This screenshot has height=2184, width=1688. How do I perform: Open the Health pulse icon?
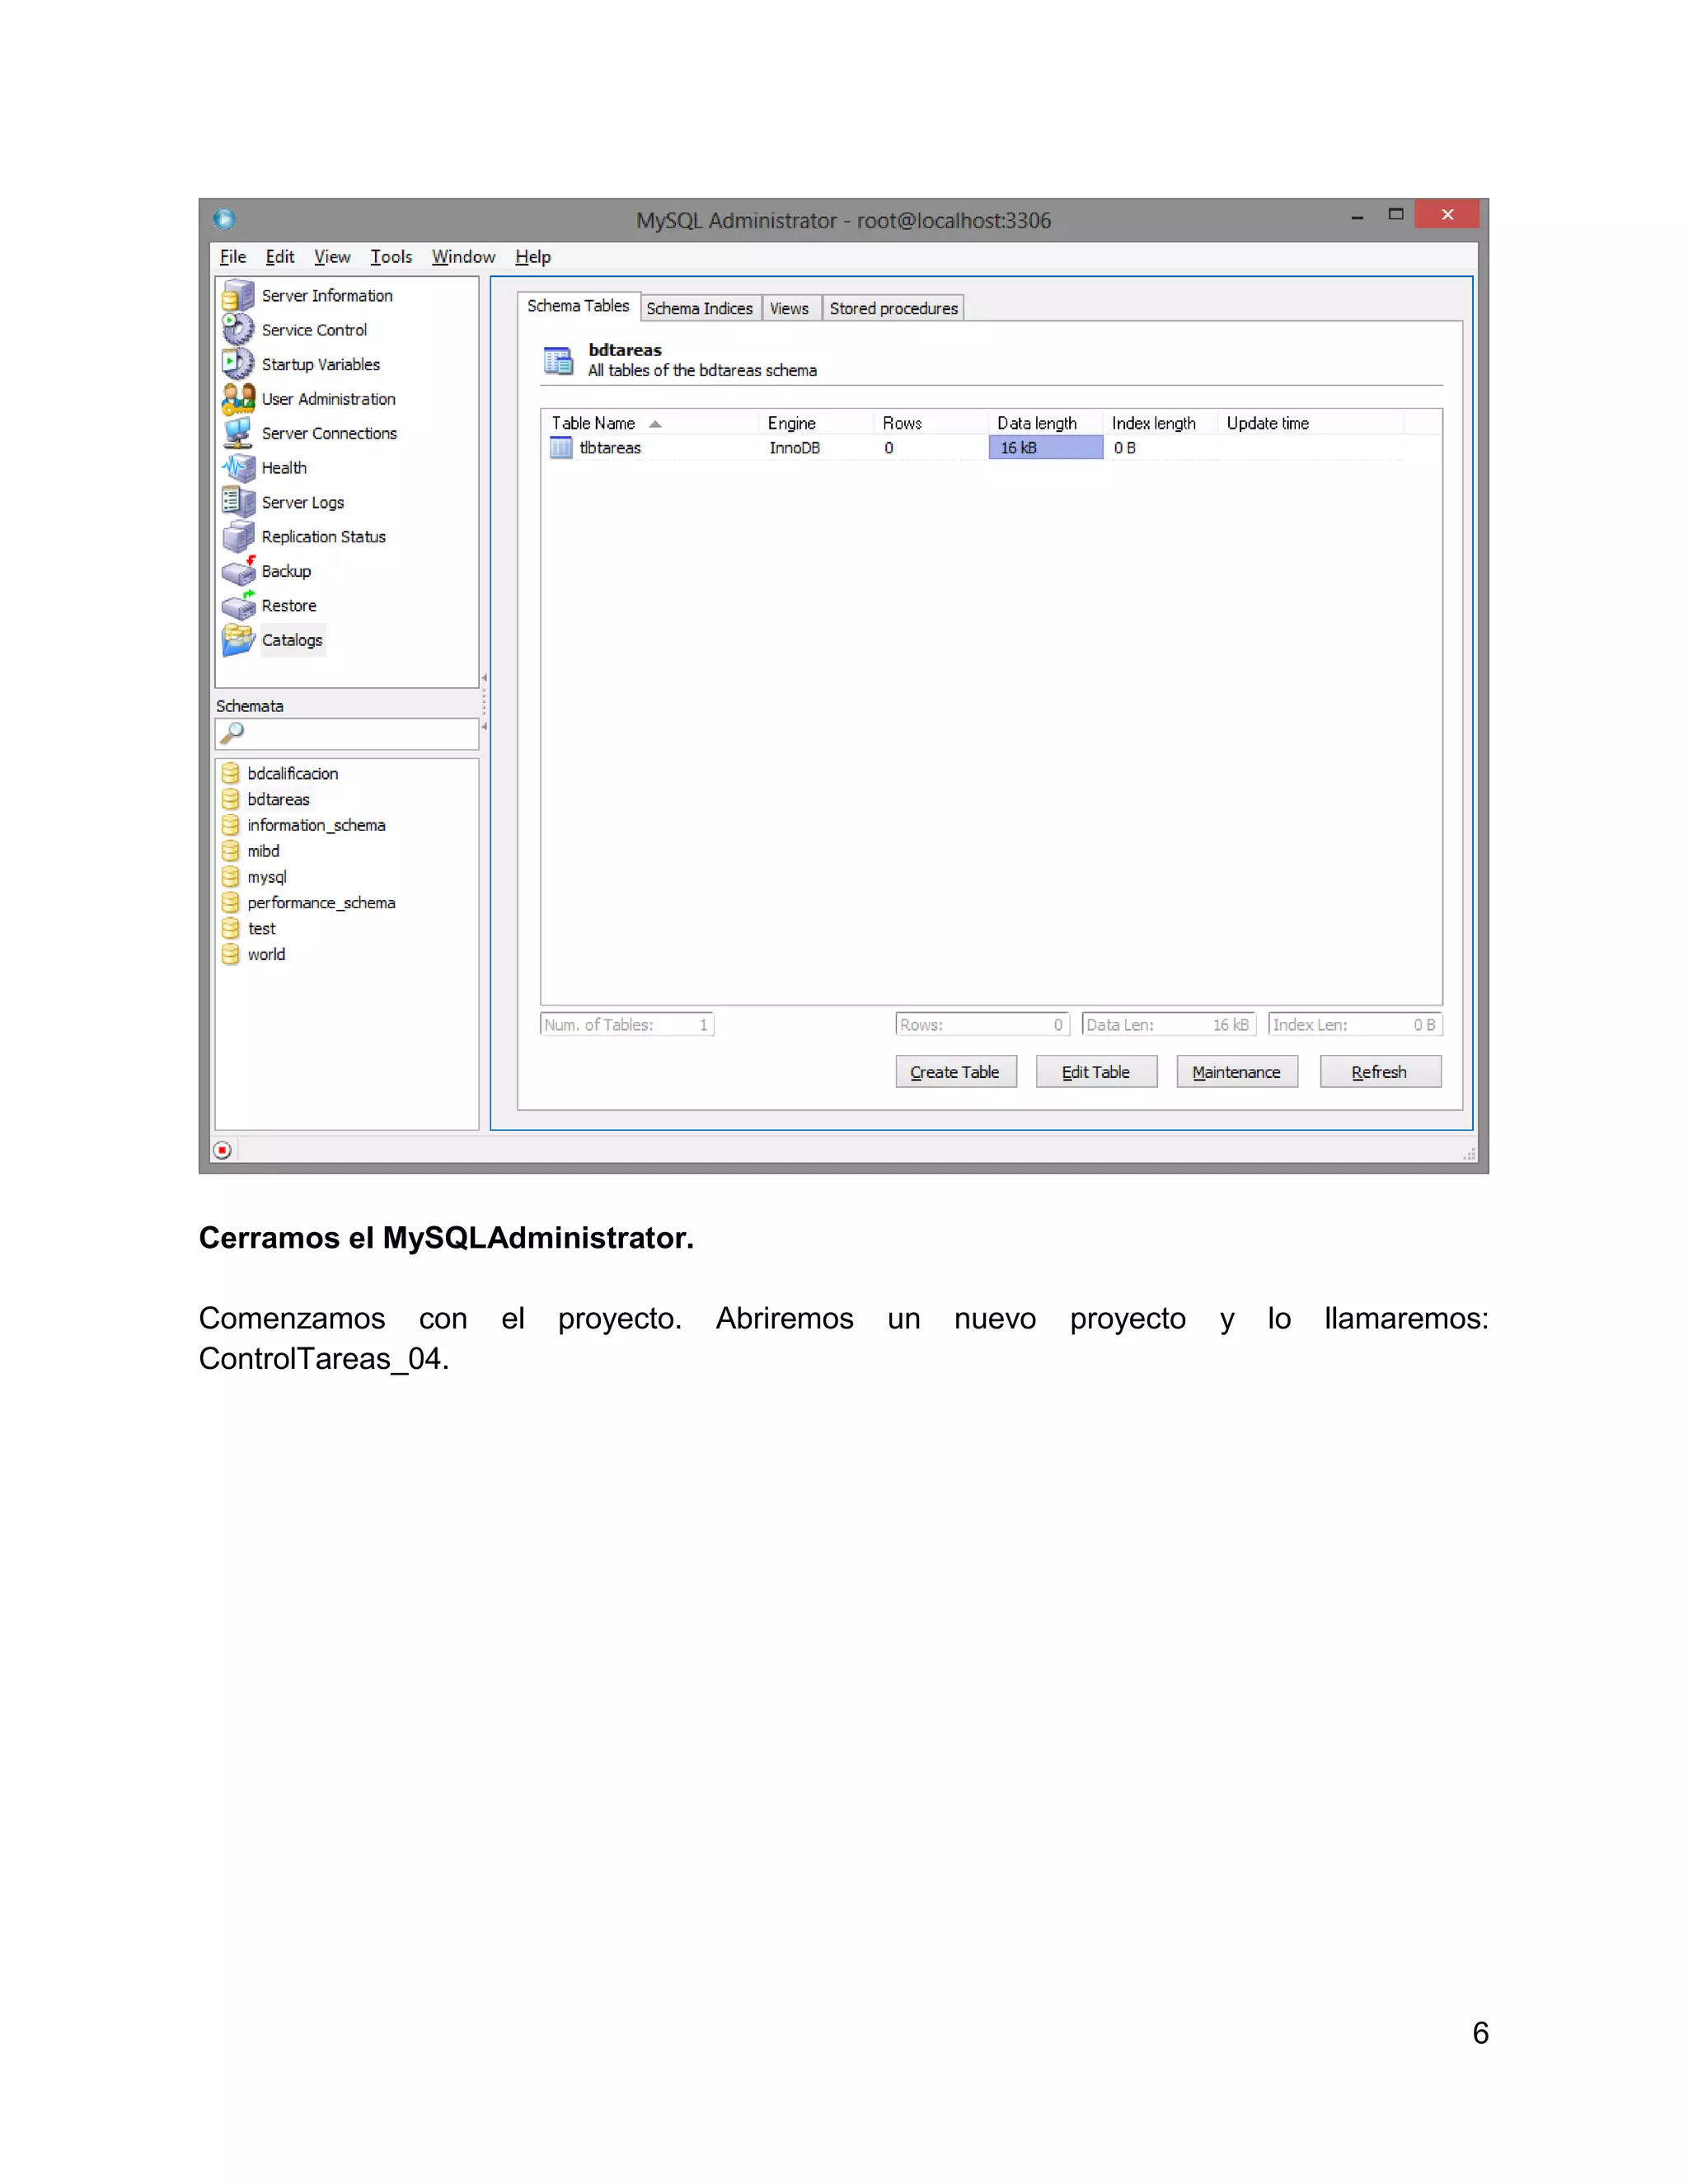pos(238,467)
